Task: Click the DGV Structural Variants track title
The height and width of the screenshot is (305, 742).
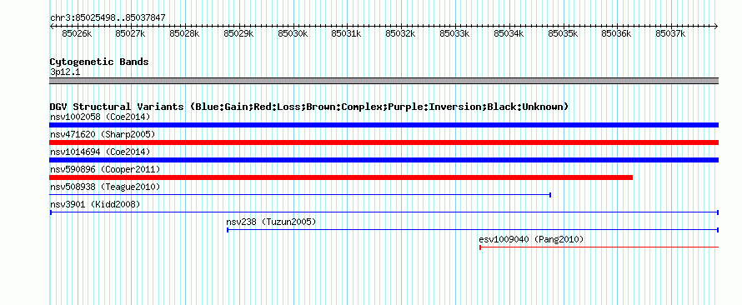Action: tap(309, 107)
